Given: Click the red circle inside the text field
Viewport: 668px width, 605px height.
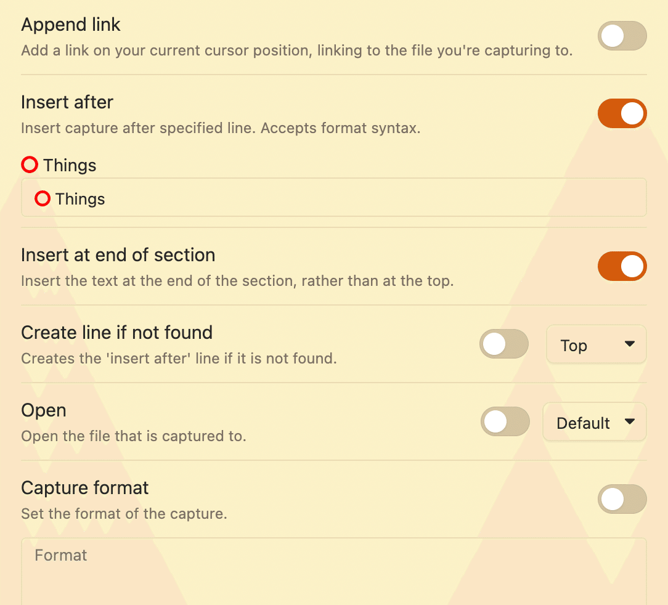Looking at the screenshot, I should 43,198.
